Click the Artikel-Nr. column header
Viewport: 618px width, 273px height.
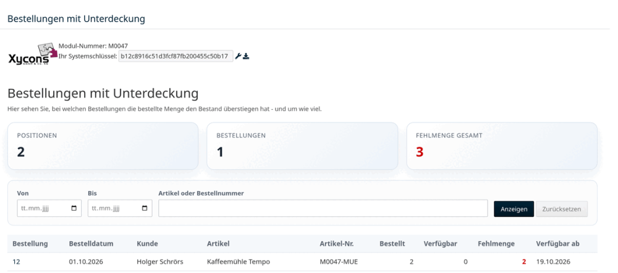click(x=337, y=243)
